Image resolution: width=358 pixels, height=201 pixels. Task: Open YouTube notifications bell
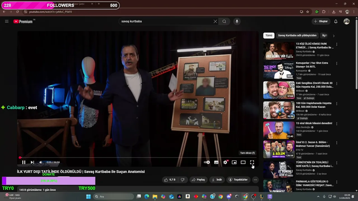point(336,21)
